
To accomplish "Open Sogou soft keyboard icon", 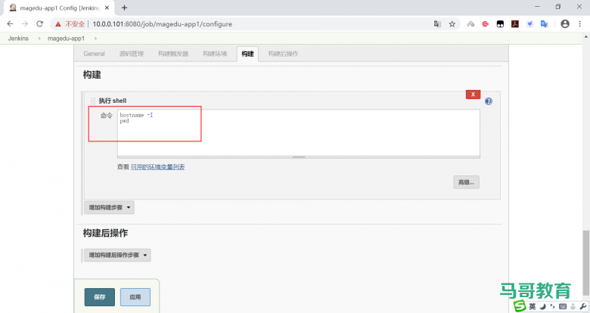I will 563,307.
